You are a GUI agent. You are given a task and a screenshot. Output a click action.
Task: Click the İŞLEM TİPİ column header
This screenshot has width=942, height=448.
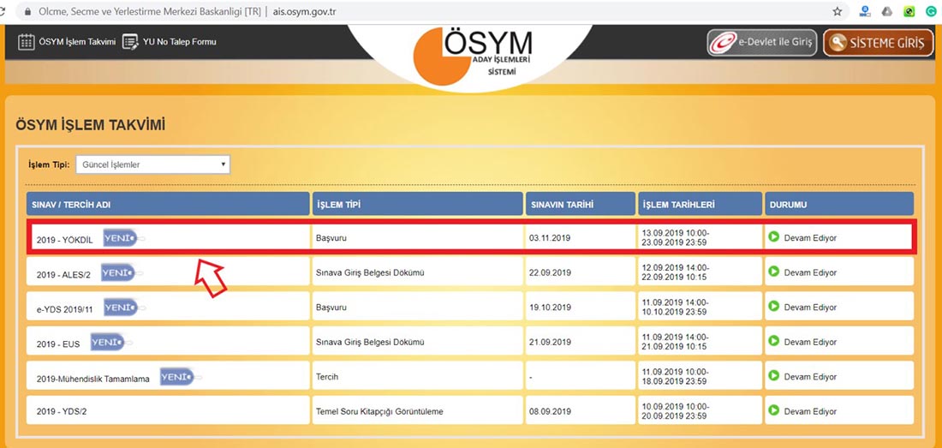coord(418,204)
